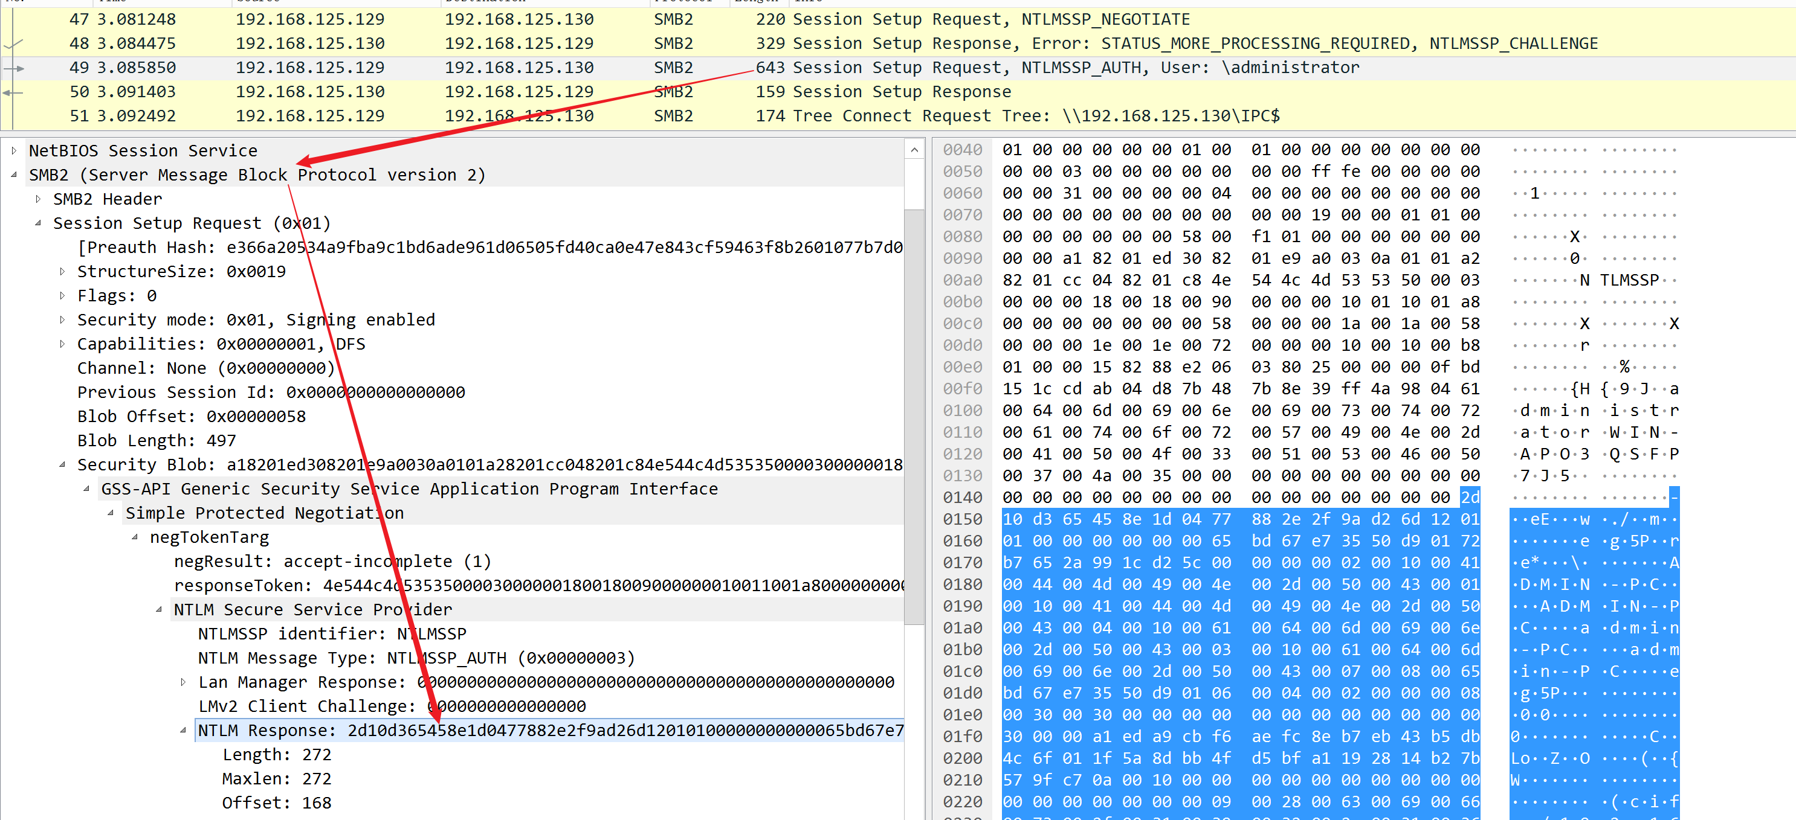The width and height of the screenshot is (1796, 820).
Task: Expand the Flags: 0 field
Action: click(x=63, y=295)
